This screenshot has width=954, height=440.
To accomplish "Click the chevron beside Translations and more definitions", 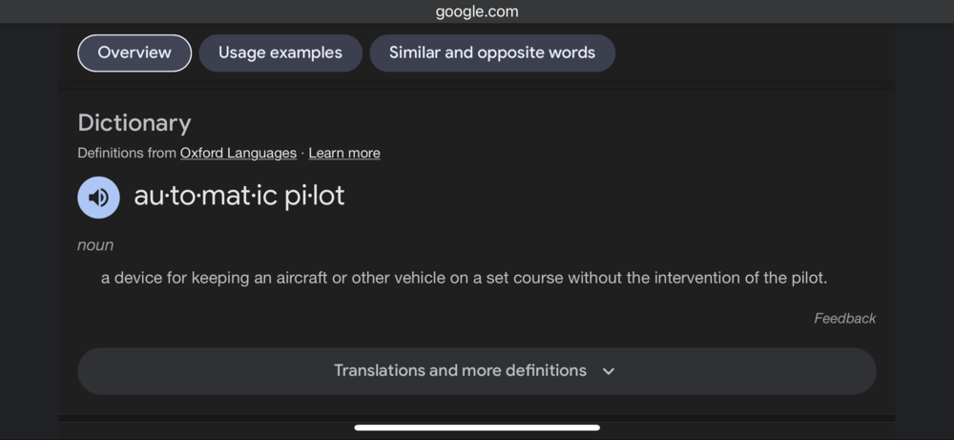I will (x=609, y=371).
